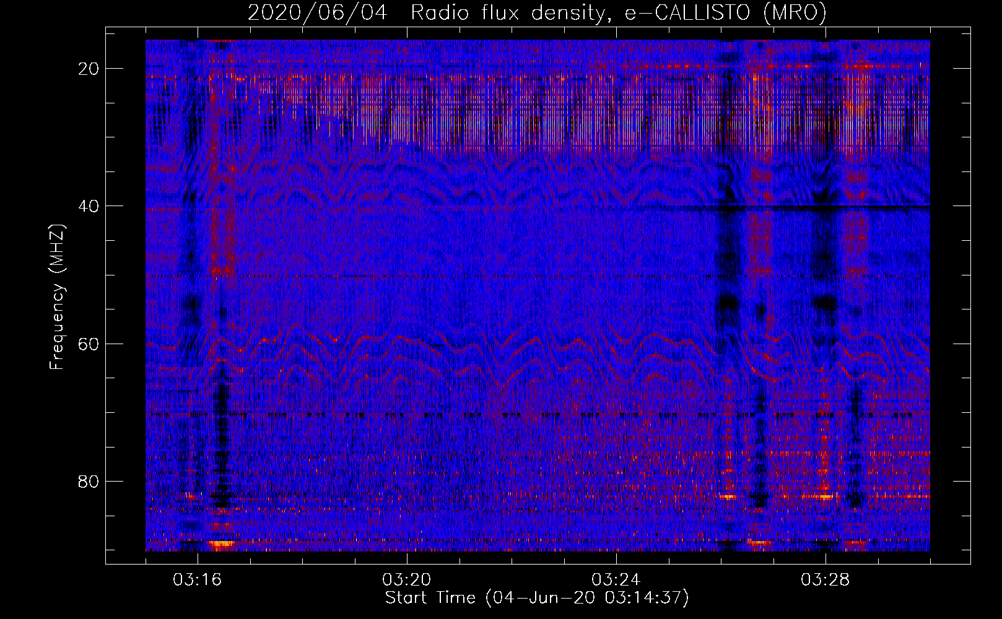The width and height of the screenshot is (1002, 619).
Task: Click the 60 frequency tick label
Action: (89, 344)
